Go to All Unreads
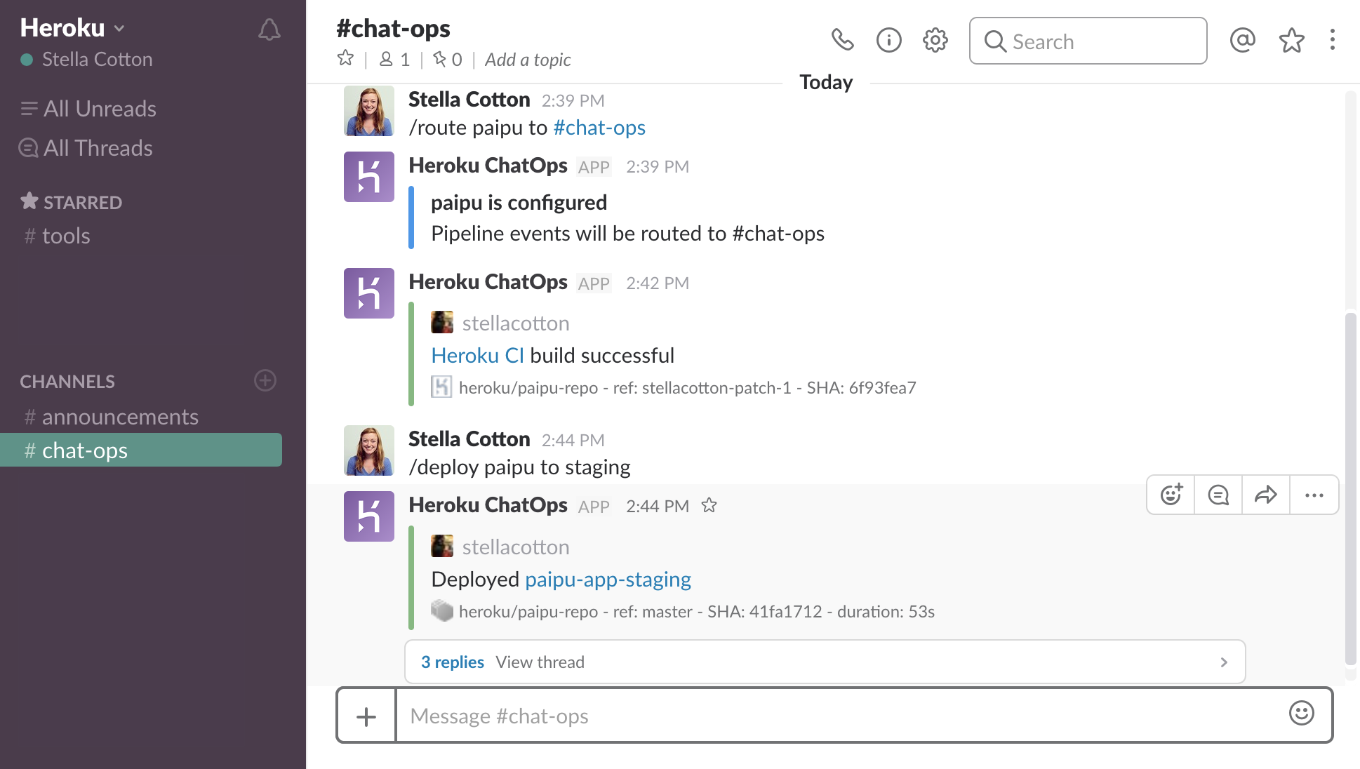The image size is (1360, 769). (x=100, y=109)
